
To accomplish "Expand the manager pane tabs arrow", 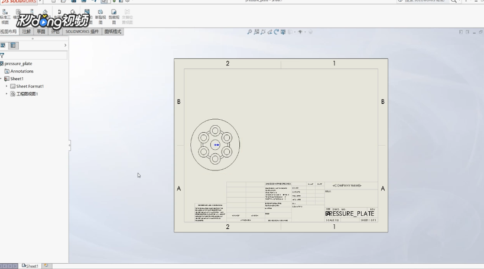I will pos(65,45).
